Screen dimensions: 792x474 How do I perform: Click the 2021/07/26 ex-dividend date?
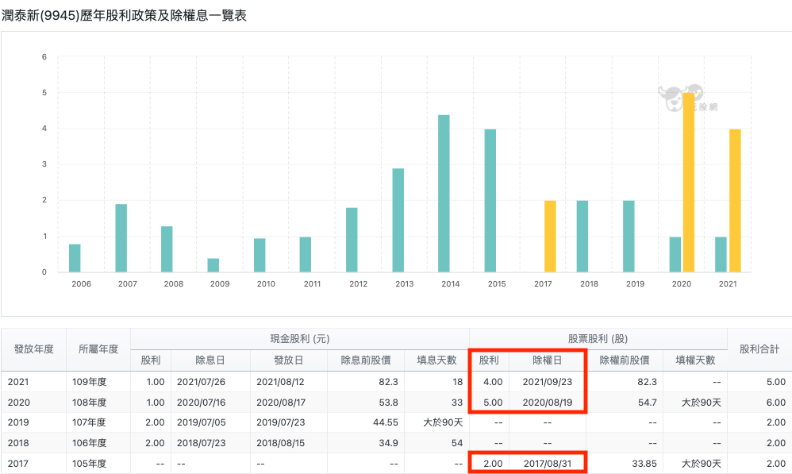pos(201,382)
